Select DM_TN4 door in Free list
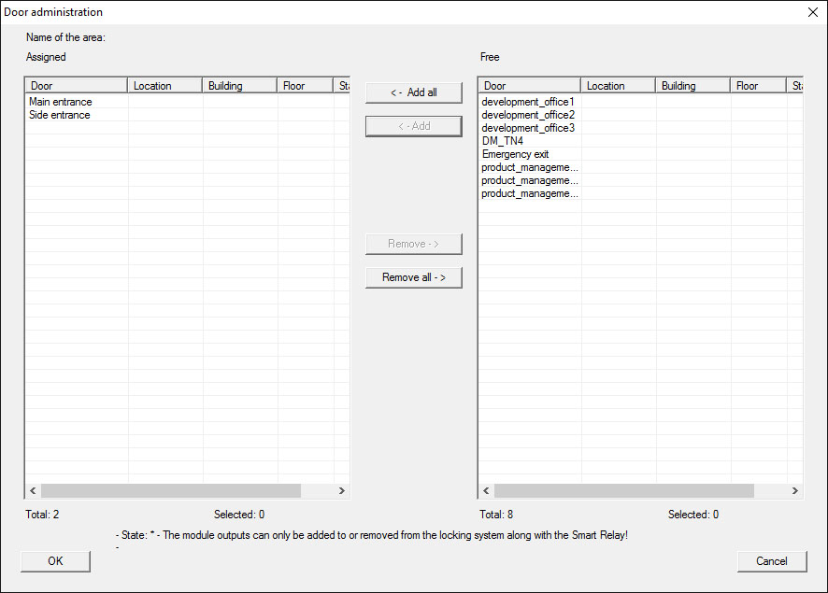828x593 pixels. [503, 141]
